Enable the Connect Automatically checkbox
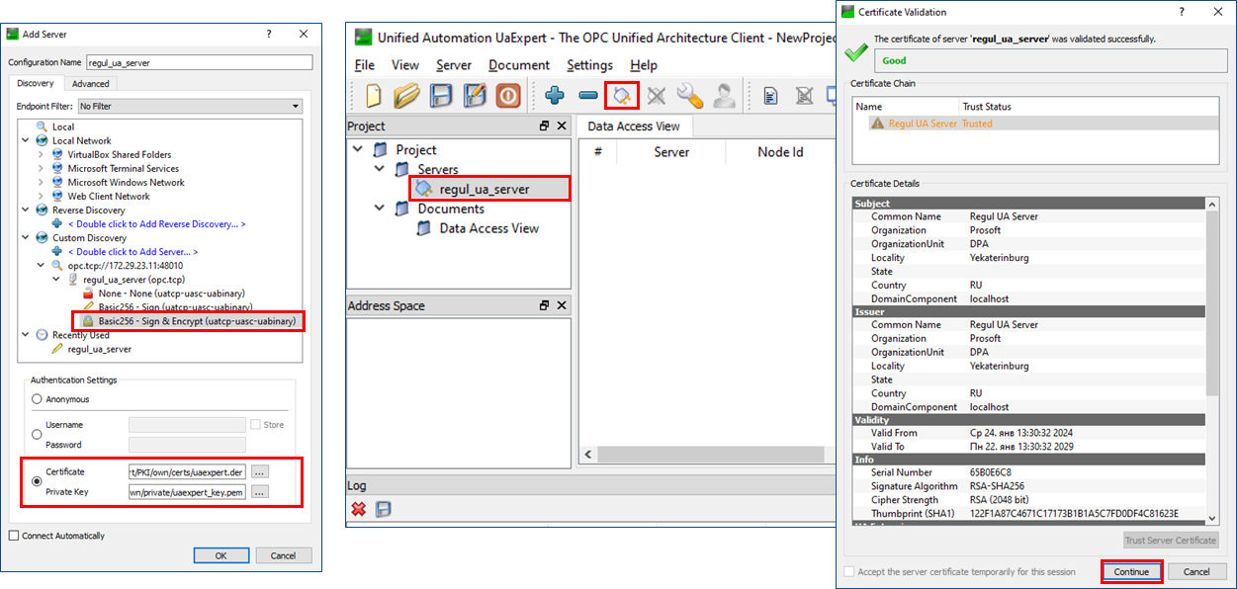The width and height of the screenshot is (1237, 589). [14, 536]
